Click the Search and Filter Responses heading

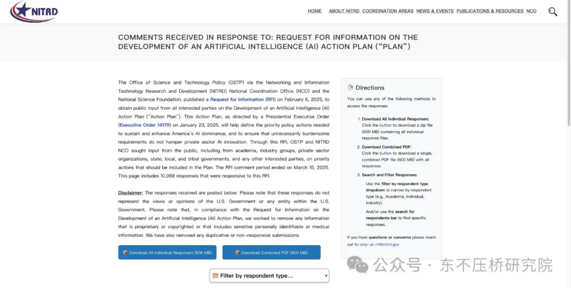[x=390, y=175]
